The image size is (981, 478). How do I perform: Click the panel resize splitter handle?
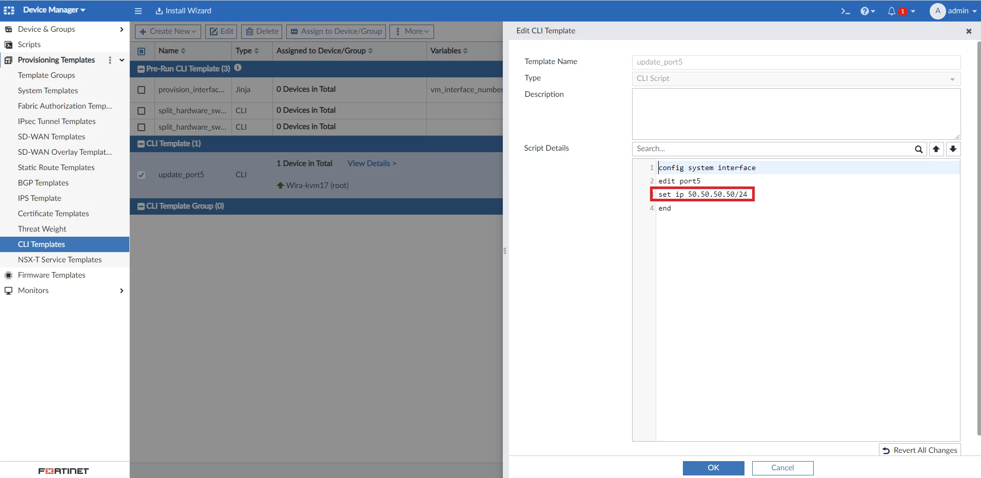pyautogui.click(x=505, y=251)
